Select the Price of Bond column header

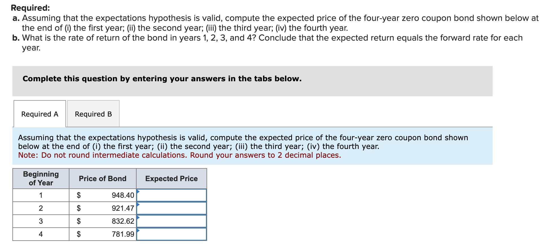[x=102, y=179]
